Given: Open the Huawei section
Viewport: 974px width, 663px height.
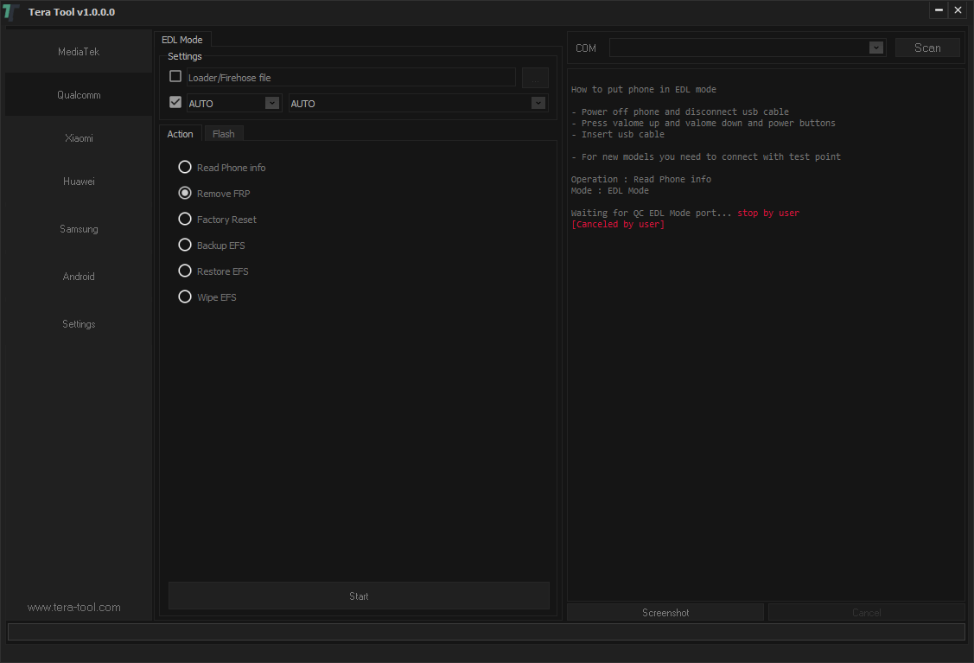Looking at the screenshot, I should click(x=78, y=181).
